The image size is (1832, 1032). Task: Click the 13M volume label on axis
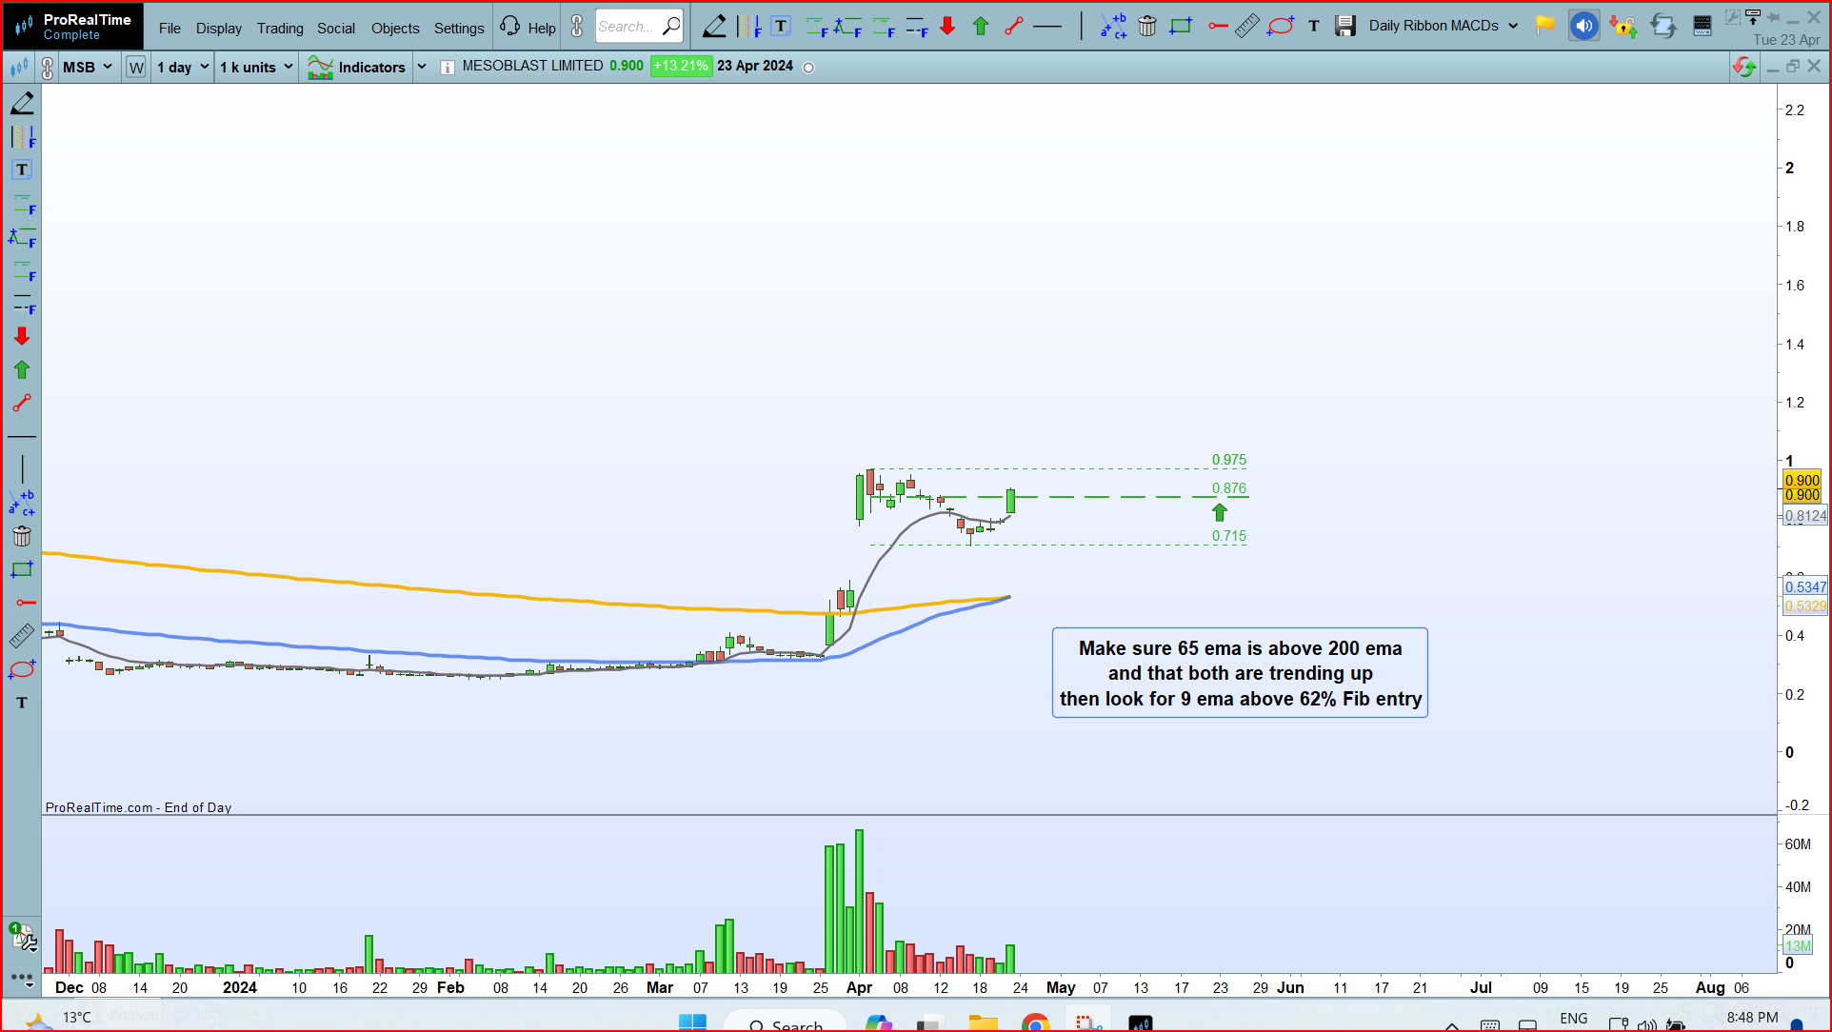click(1798, 946)
